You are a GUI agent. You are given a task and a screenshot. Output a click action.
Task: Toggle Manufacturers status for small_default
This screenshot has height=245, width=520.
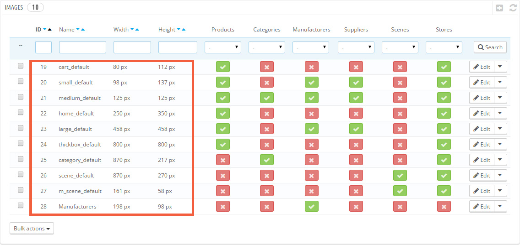(311, 82)
